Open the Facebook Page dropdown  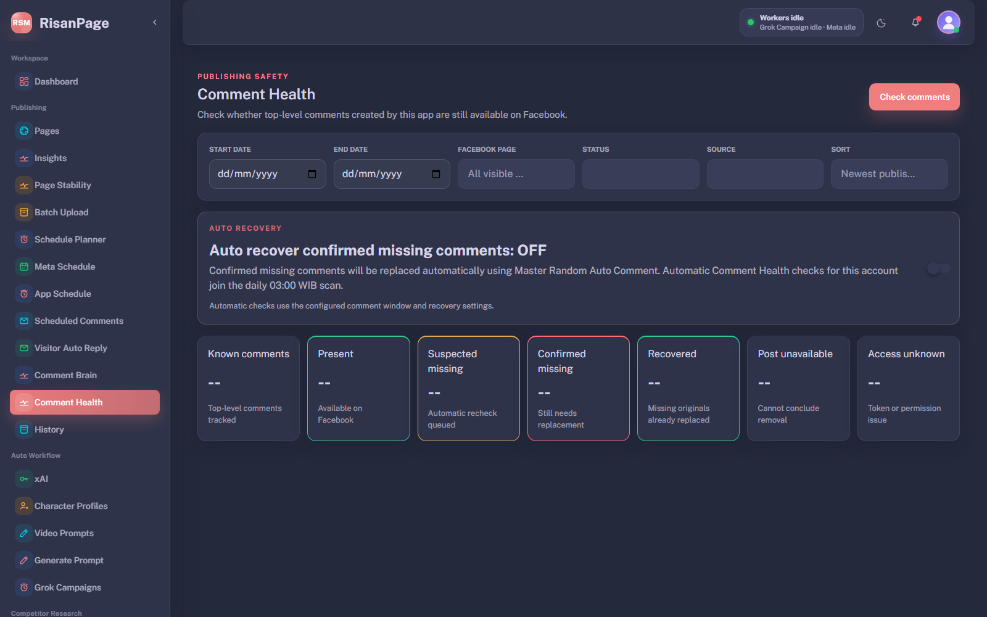(x=516, y=174)
